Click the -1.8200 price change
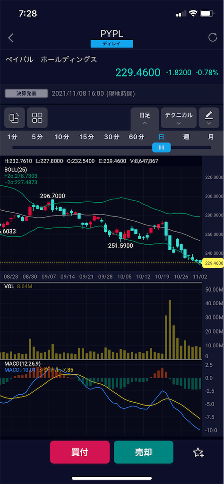 click(x=179, y=73)
